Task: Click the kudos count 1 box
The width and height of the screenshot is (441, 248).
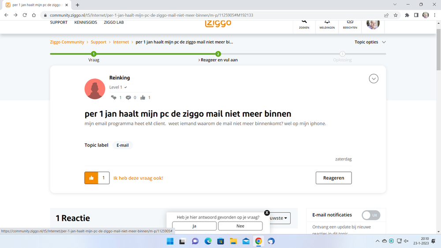Action: tap(104, 178)
